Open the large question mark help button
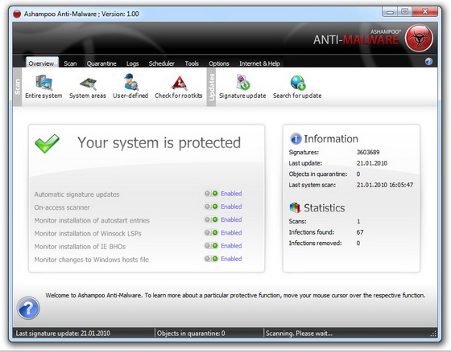 28,308
